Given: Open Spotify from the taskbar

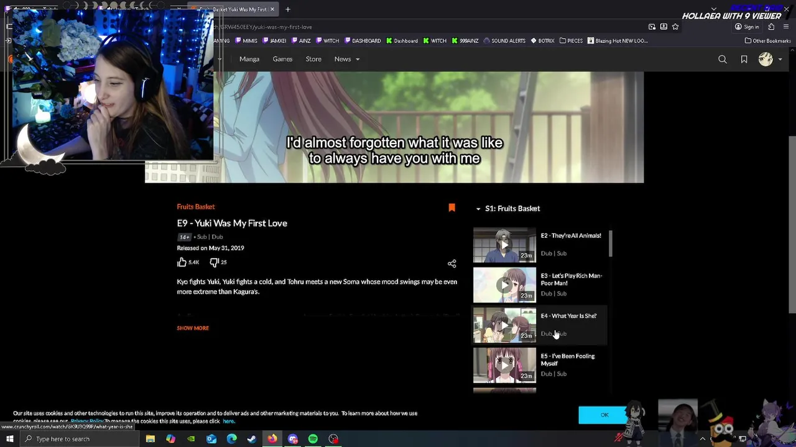Looking at the screenshot, I should pos(313,439).
